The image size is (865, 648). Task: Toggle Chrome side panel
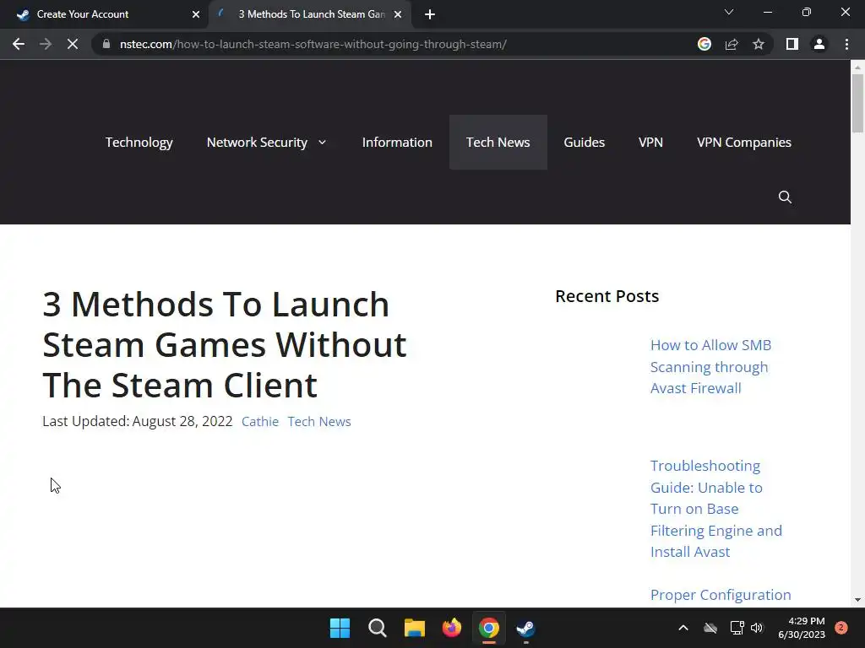click(792, 44)
